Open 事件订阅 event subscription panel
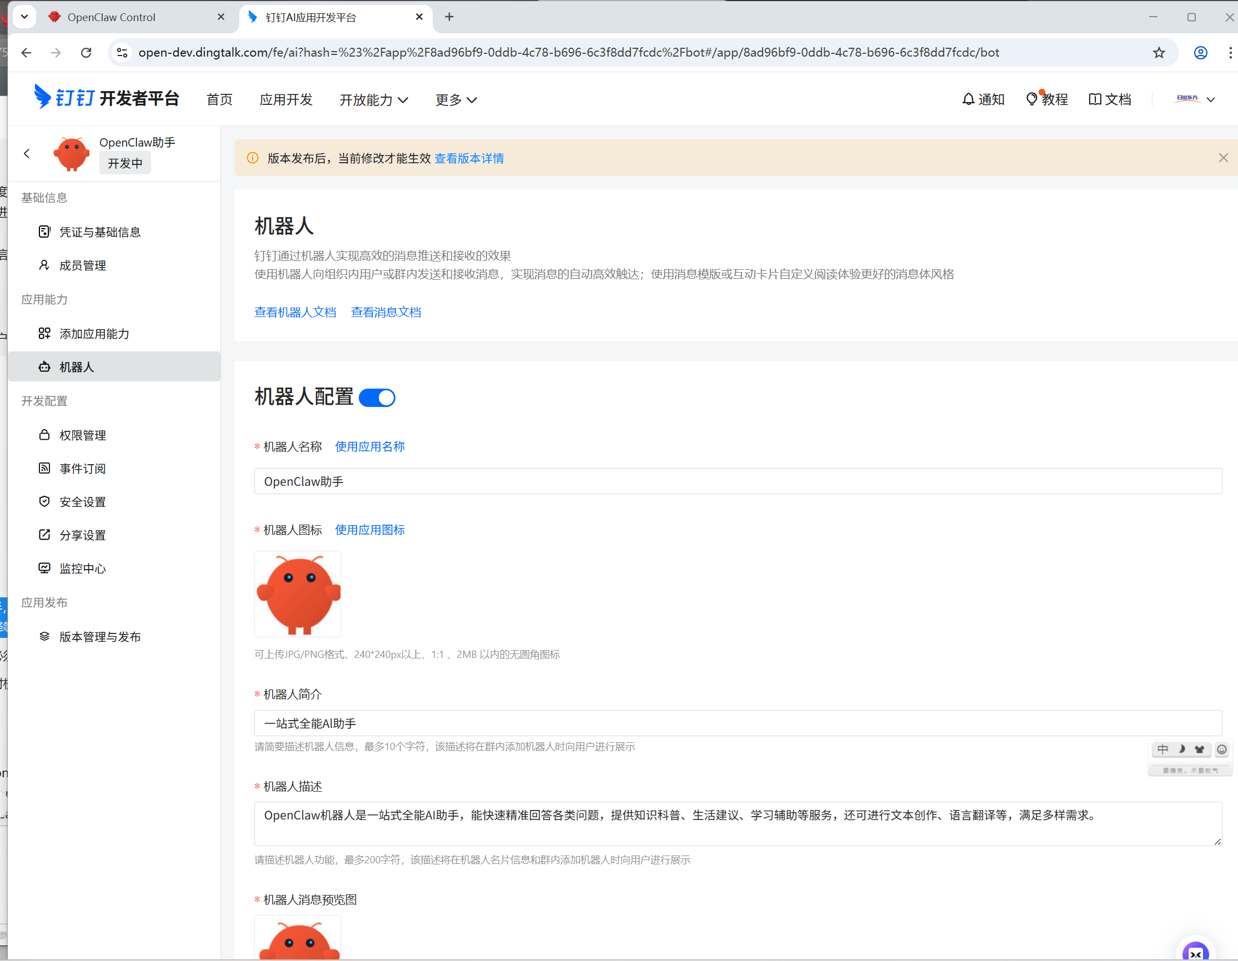This screenshot has width=1238, height=961. [x=83, y=468]
